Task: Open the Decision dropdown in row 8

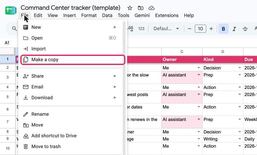Action: click(240, 132)
